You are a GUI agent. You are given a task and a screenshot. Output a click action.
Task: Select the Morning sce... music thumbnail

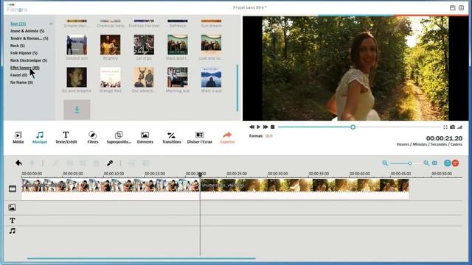[x=178, y=77]
